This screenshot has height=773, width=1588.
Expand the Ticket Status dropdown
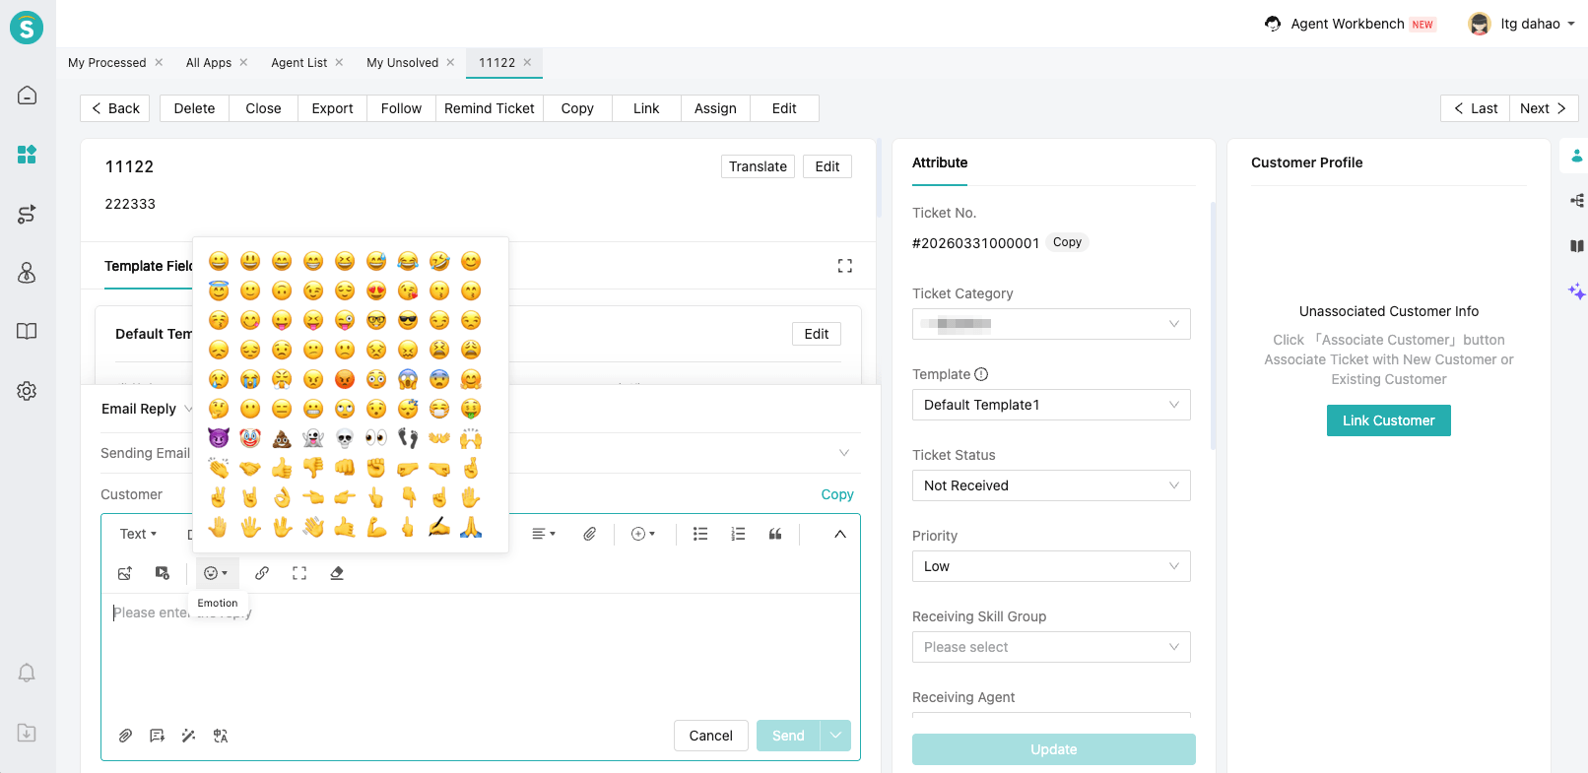1051,485
